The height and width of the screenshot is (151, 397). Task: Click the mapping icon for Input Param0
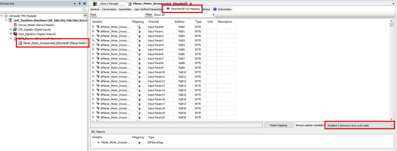coord(139,27)
